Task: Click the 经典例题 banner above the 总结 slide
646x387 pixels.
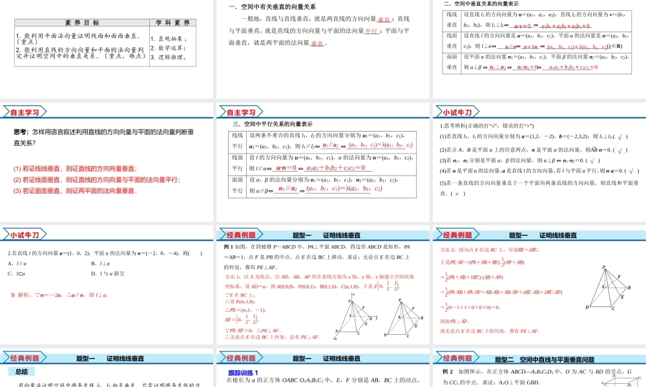Action: pyautogui.click(x=25, y=358)
